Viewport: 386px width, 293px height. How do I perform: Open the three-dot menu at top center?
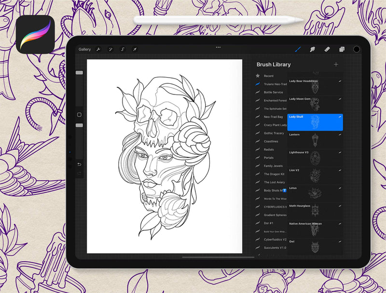coord(218,47)
